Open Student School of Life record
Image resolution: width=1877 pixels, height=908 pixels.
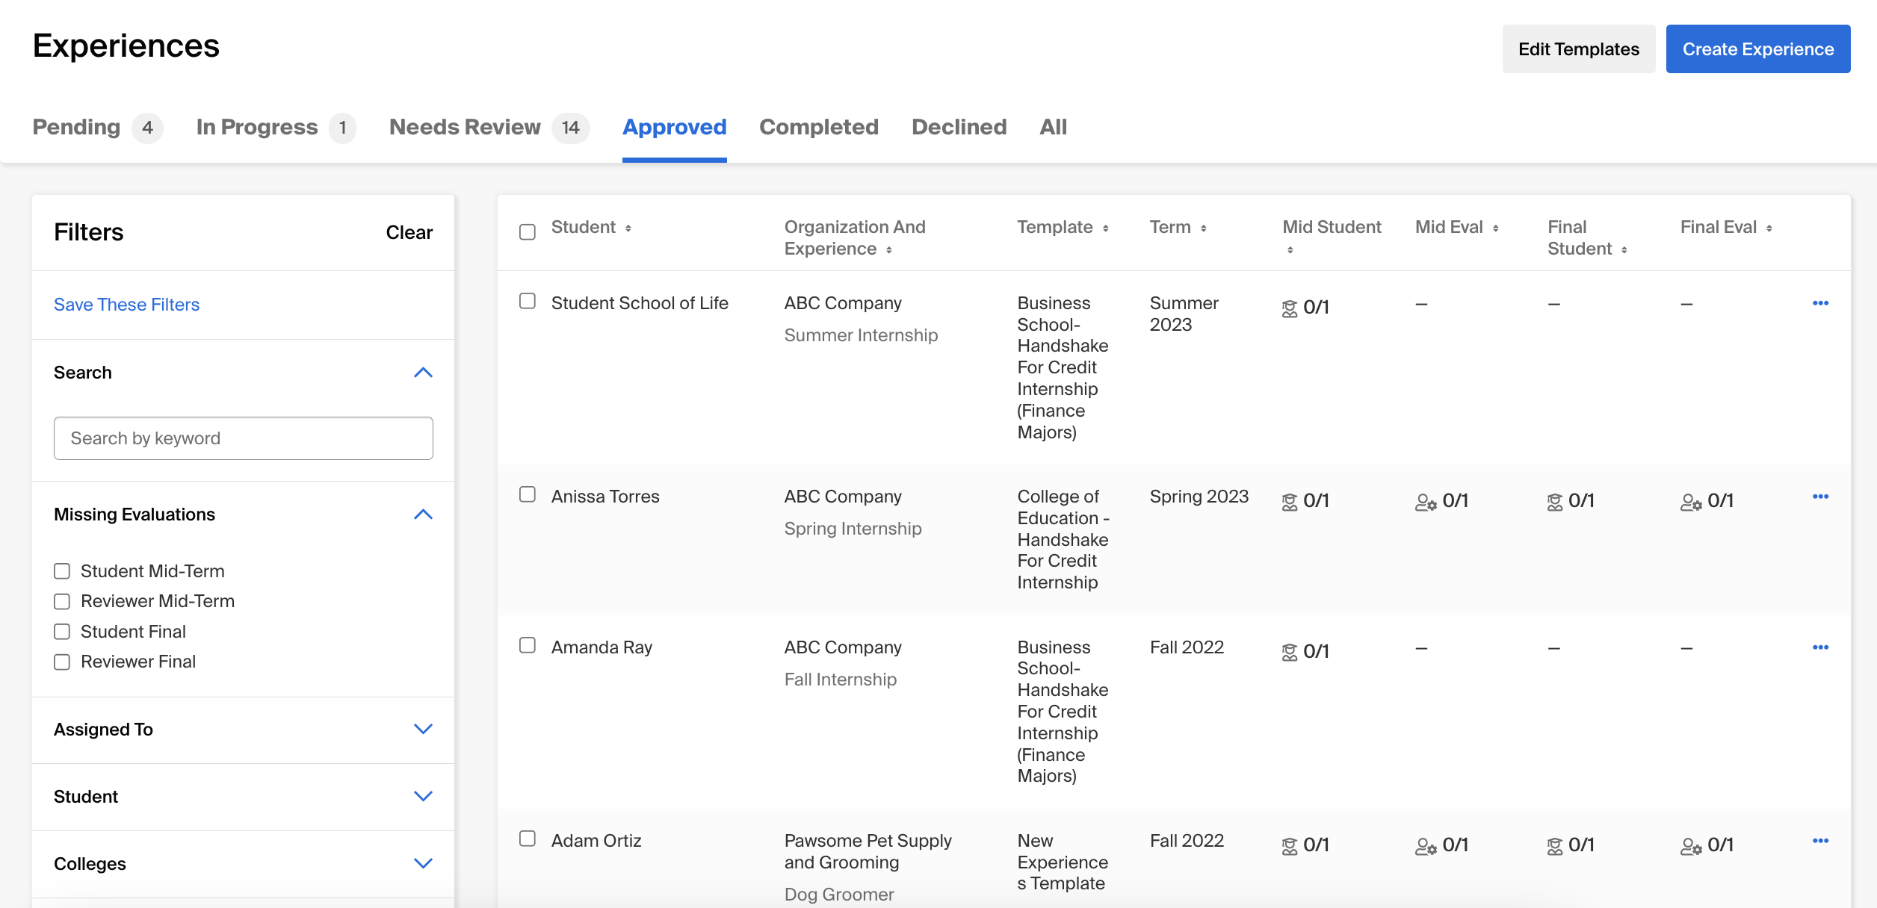[x=640, y=303]
